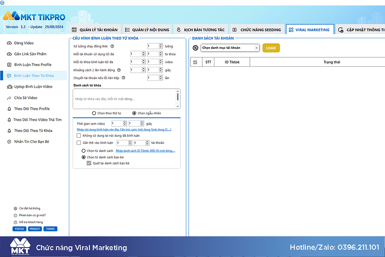Click stepper of giây max delay field
385x257 pixels.
click(x=161, y=70)
